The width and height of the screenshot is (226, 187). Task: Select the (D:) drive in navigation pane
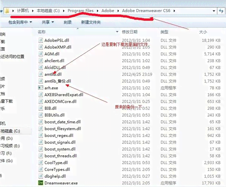(6, 138)
